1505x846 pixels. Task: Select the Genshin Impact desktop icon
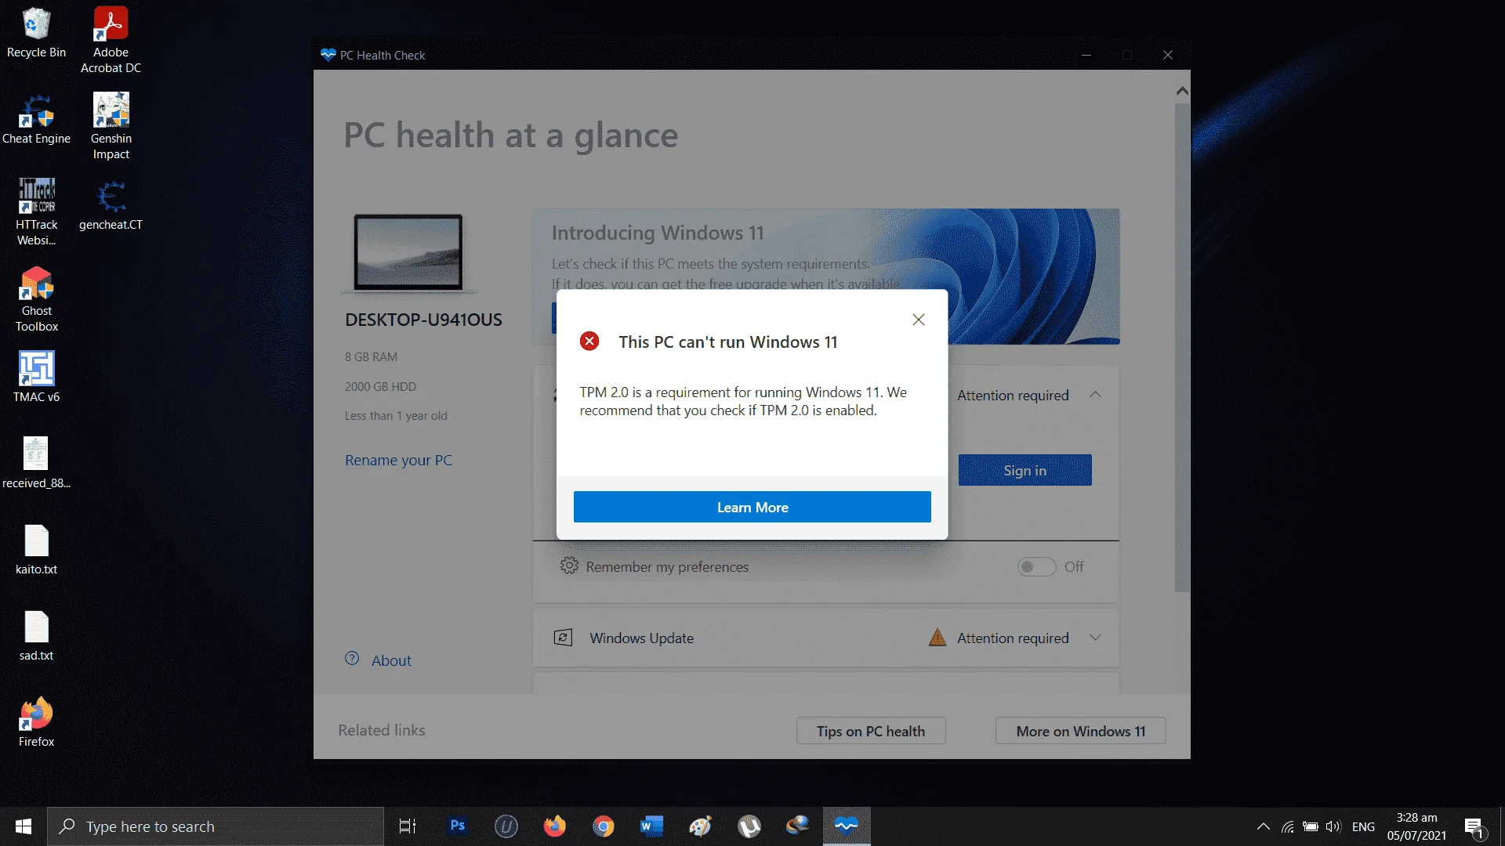coord(111,126)
